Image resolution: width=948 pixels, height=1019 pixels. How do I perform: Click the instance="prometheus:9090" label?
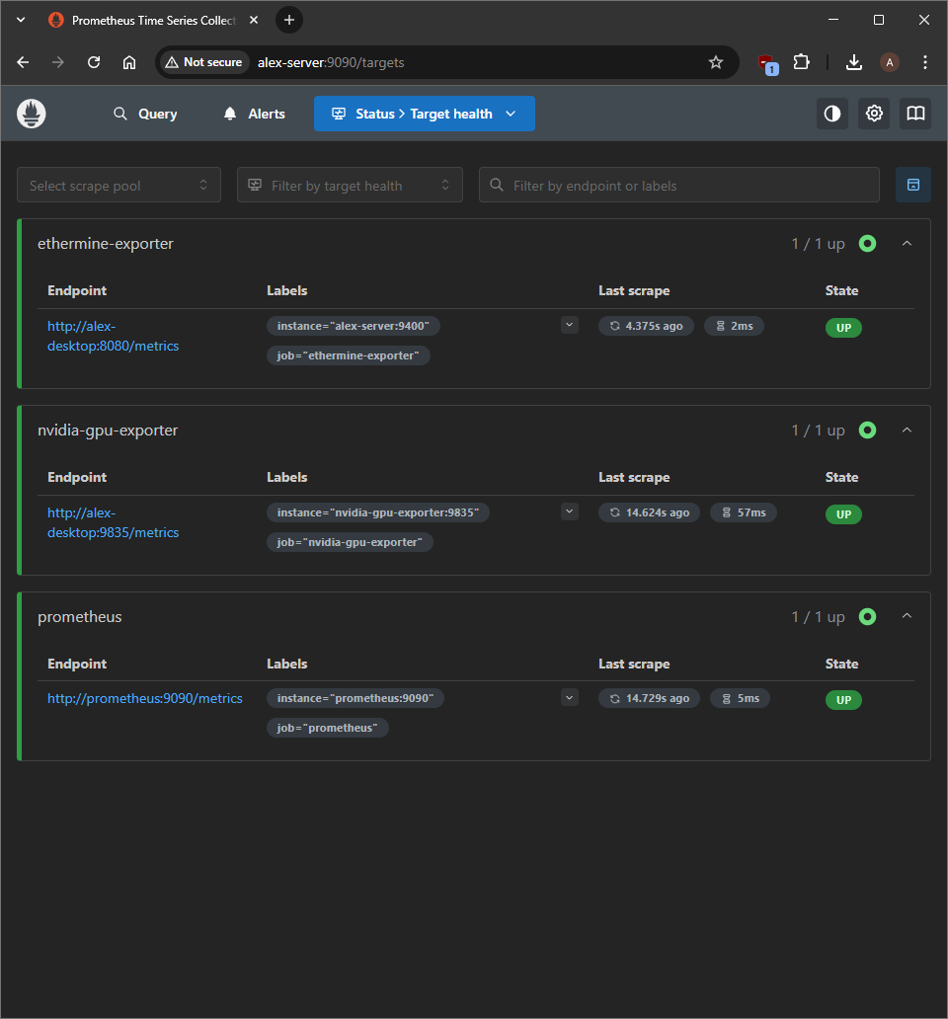(x=355, y=699)
